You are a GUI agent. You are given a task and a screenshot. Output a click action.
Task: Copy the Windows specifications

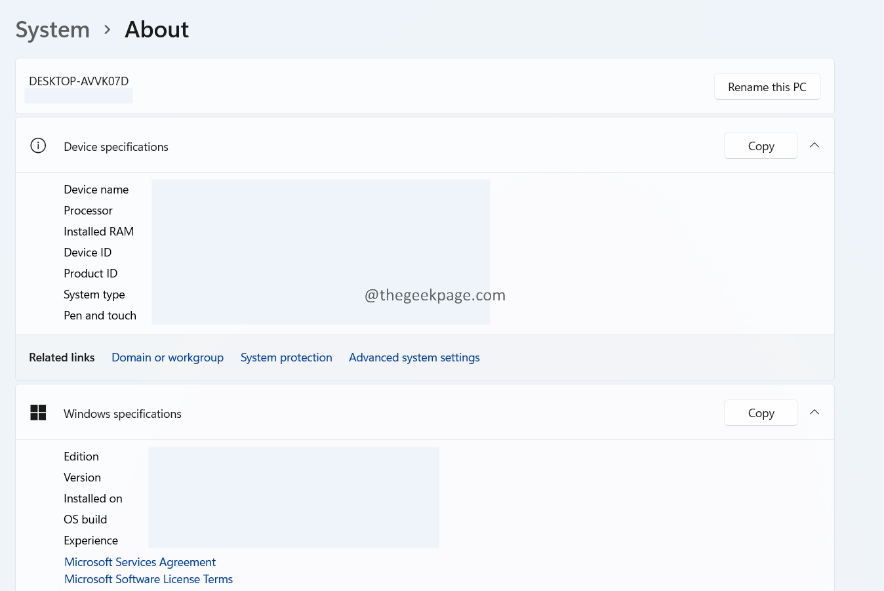point(761,413)
